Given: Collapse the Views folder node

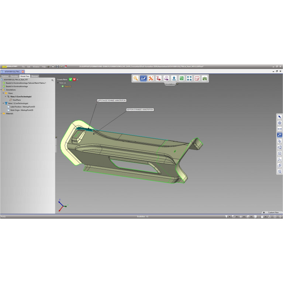Looking at the screenshot, I should (3, 93).
